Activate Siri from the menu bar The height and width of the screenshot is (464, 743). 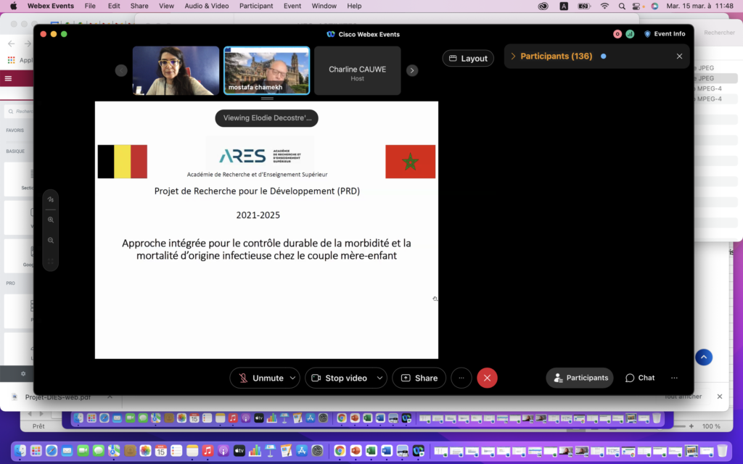(x=654, y=6)
